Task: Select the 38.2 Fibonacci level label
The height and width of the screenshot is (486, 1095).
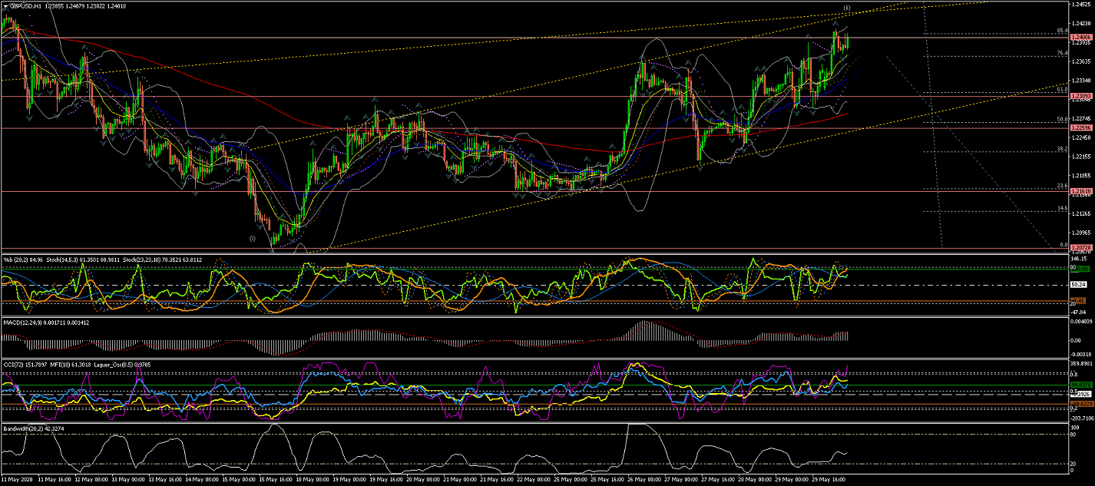Action: pyautogui.click(x=1061, y=148)
